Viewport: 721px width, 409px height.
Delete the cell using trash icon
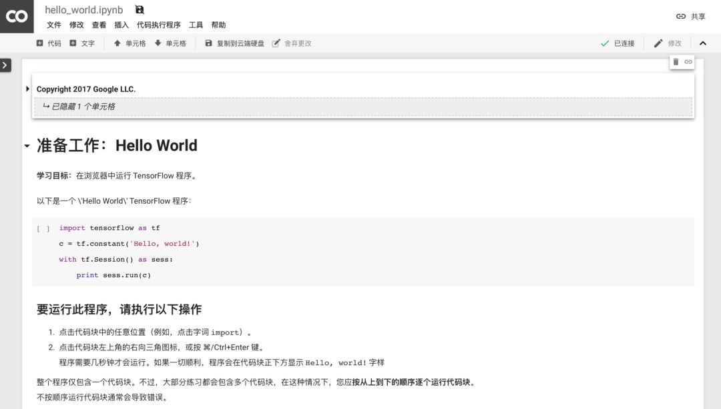click(676, 61)
